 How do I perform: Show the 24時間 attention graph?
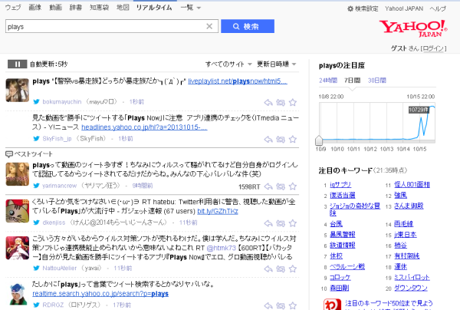328,81
